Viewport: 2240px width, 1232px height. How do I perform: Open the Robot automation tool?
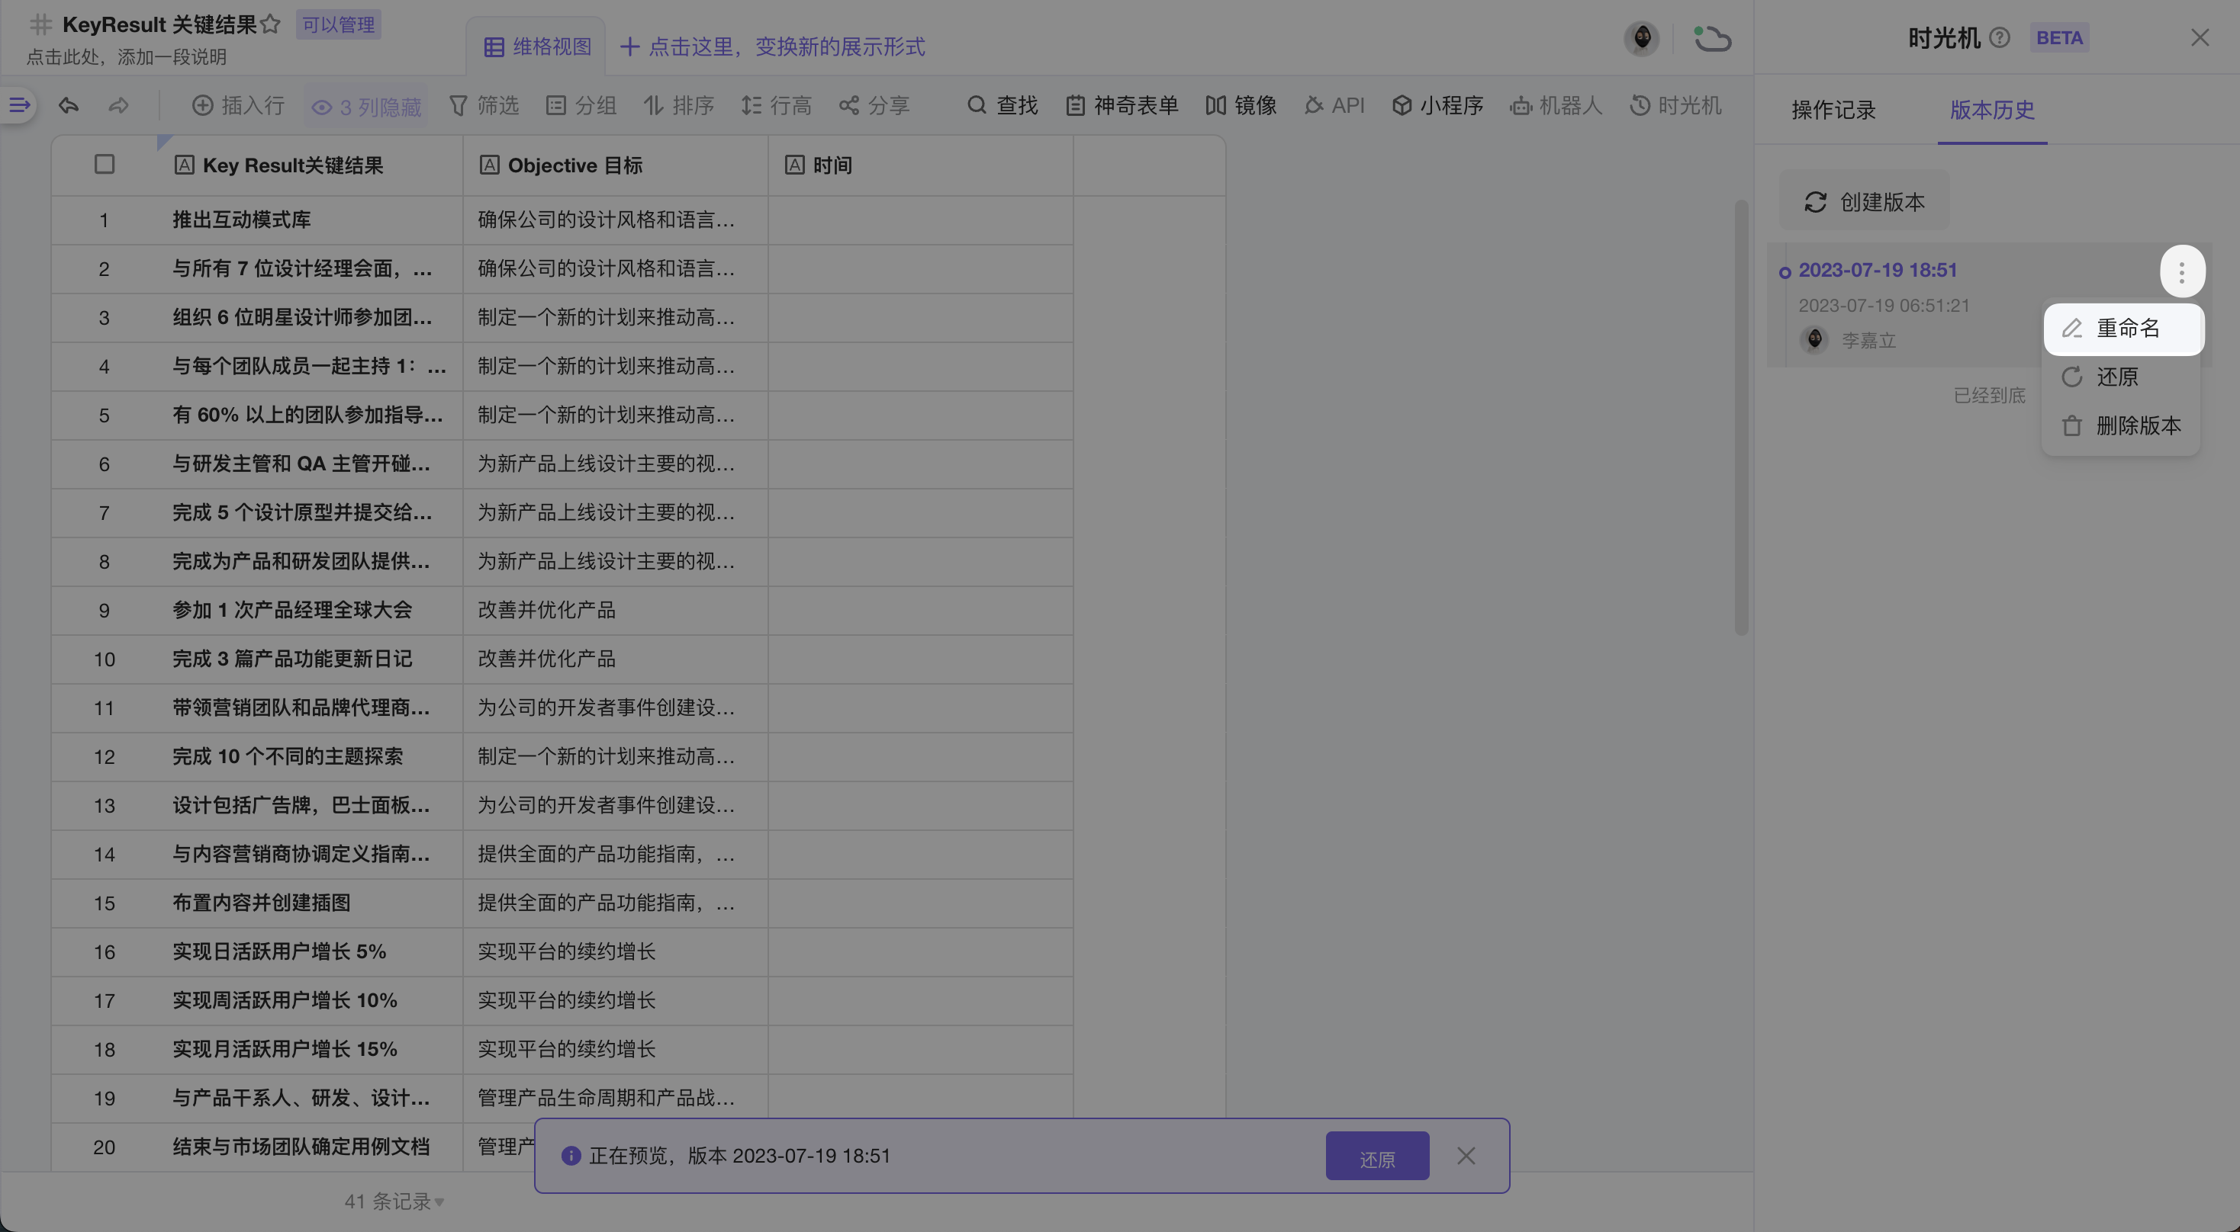pyautogui.click(x=1556, y=106)
